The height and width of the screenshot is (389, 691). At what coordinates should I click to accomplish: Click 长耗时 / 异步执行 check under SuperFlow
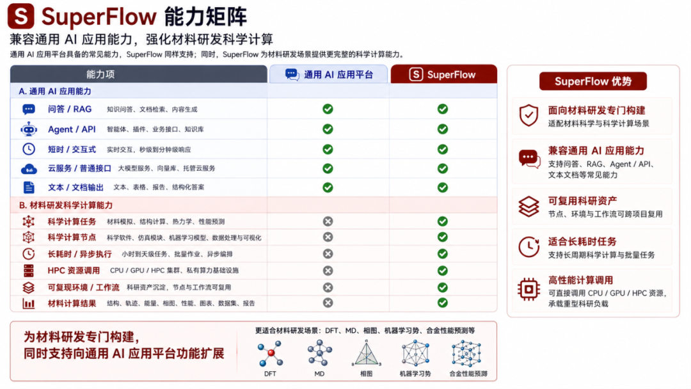coord(443,254)
